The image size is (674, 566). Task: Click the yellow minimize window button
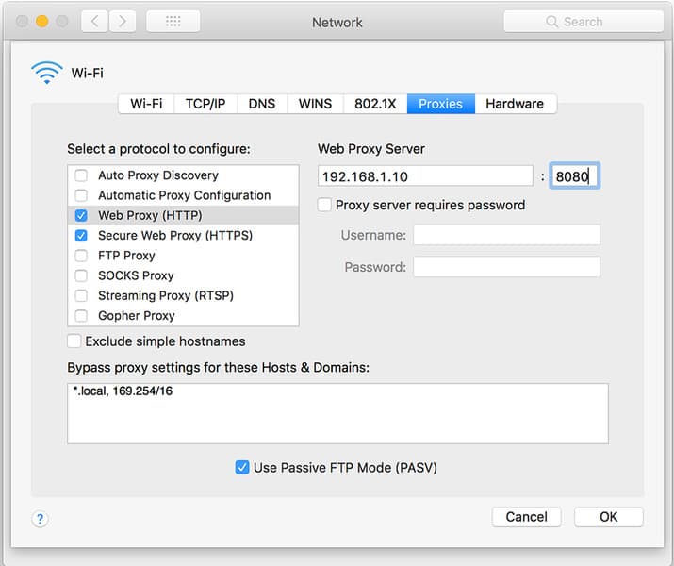[x=42, y=21]
